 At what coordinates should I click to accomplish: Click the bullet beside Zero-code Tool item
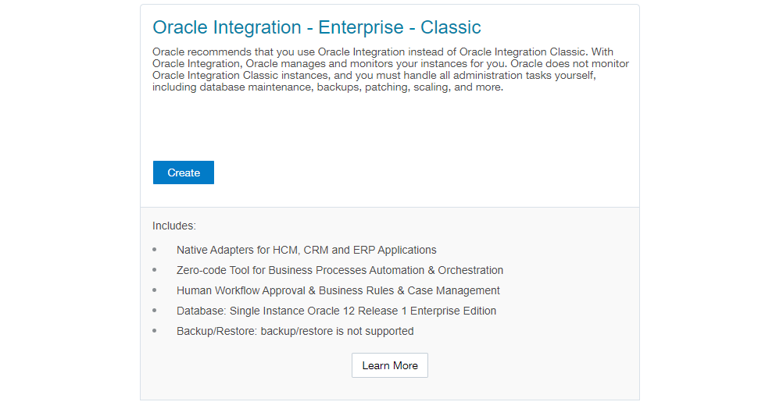[155, 270]
